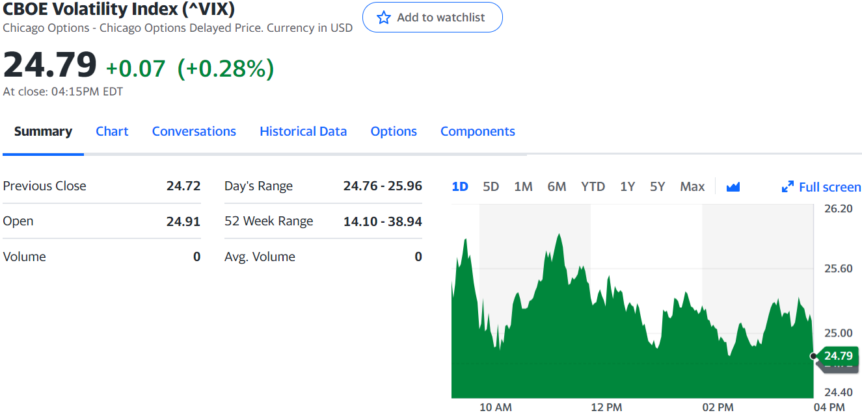Viewport: 862px width, 415px height.
Task: Select the 1D chart range
Action: tap(460, 186)
